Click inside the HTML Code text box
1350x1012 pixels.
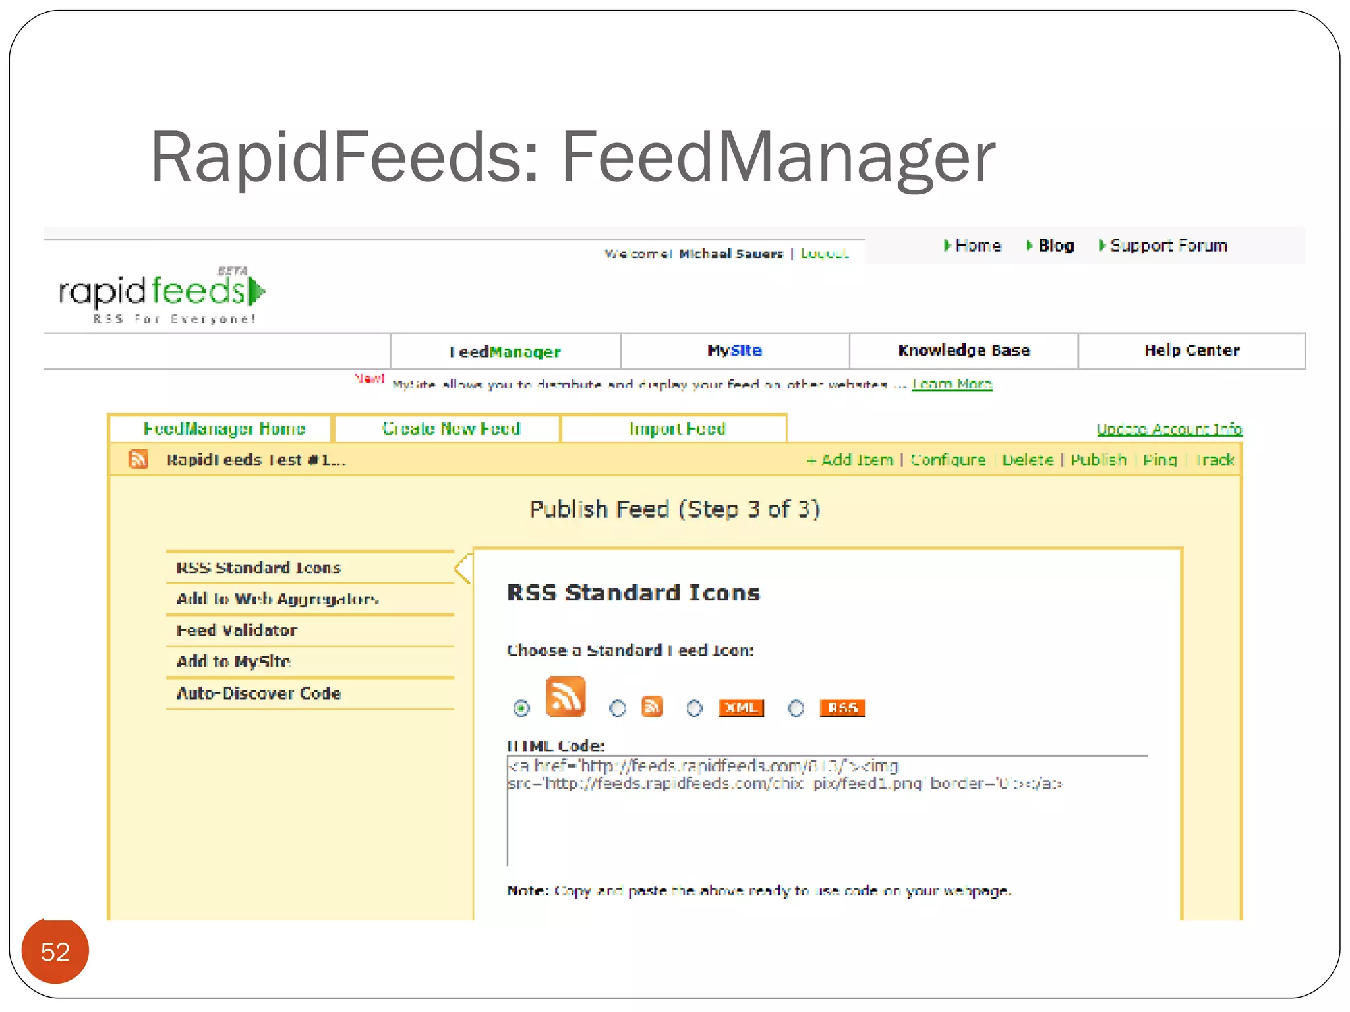coord(827,811)
